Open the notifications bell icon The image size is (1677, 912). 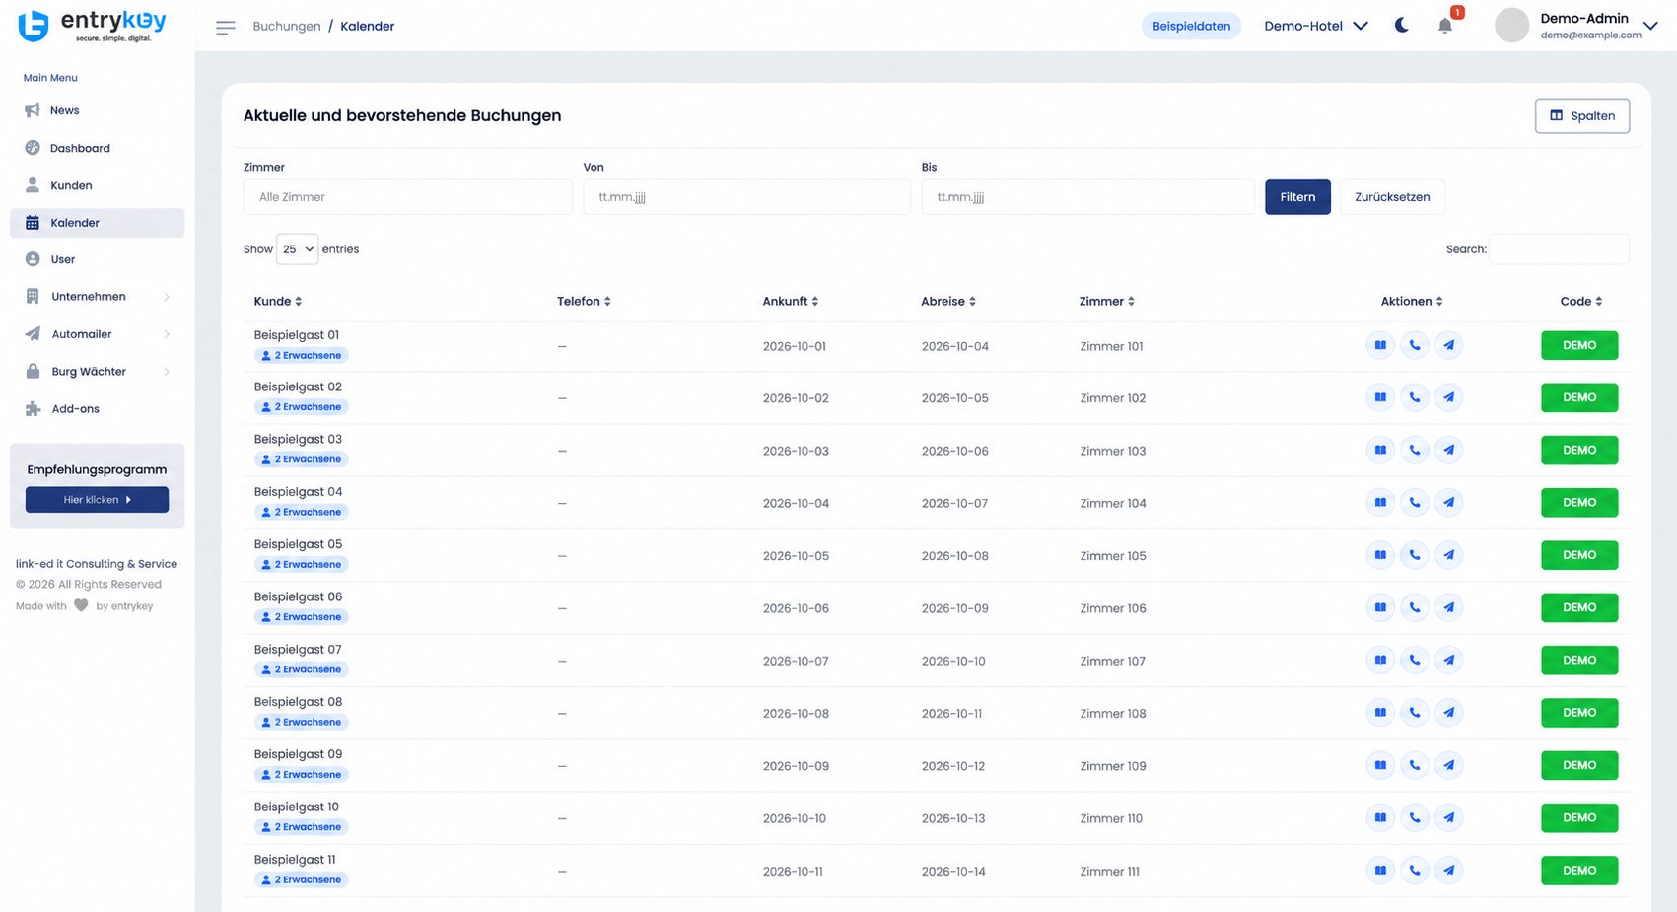pyautogui.click(x=1445, y=26)
